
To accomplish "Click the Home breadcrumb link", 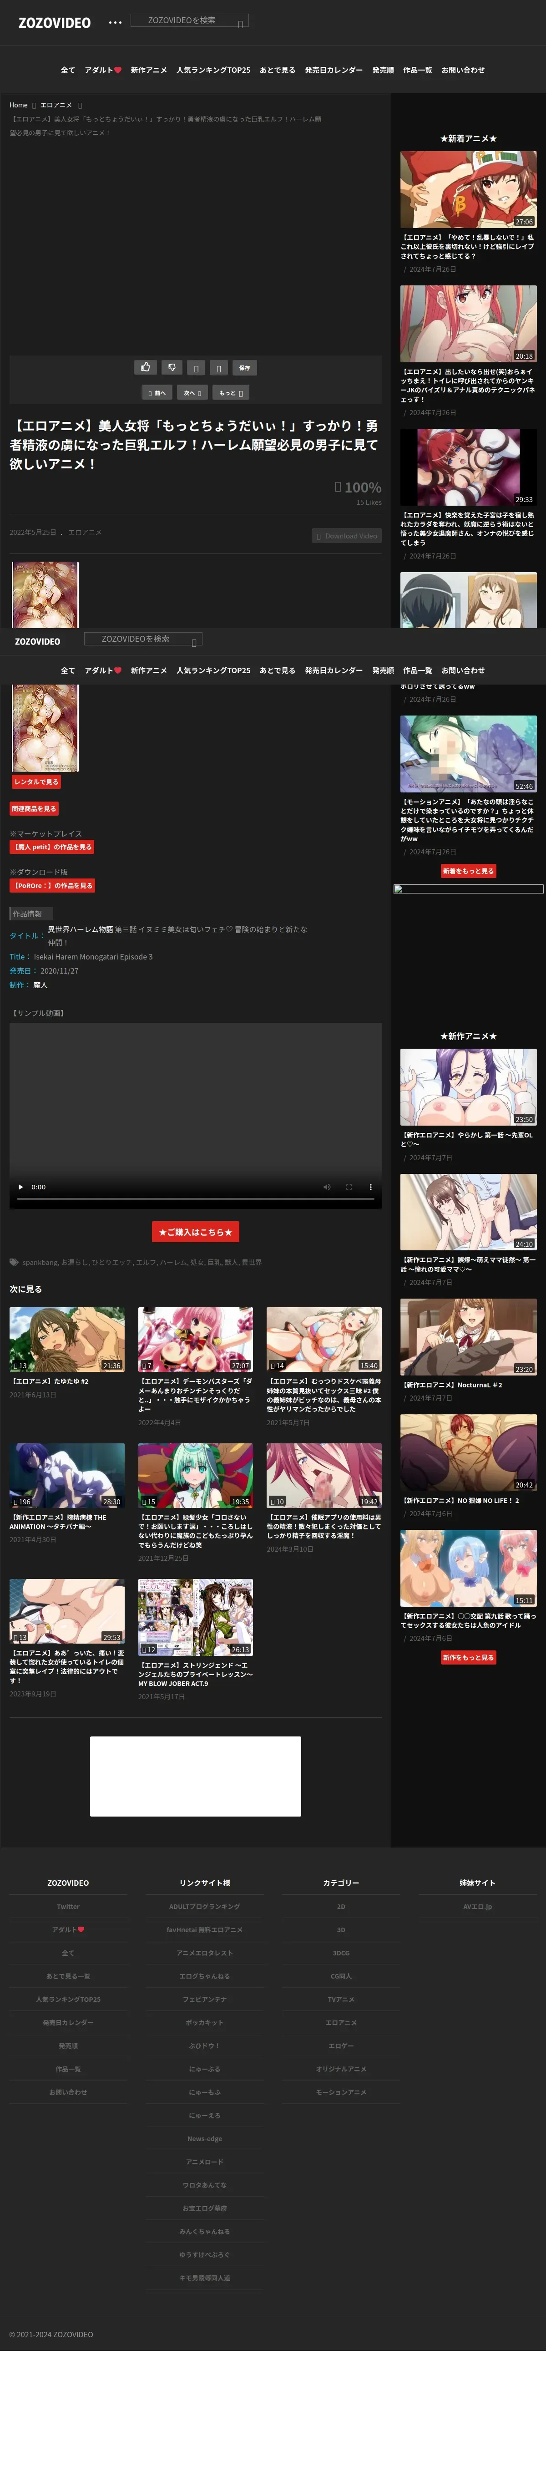I will coord(18,105).
